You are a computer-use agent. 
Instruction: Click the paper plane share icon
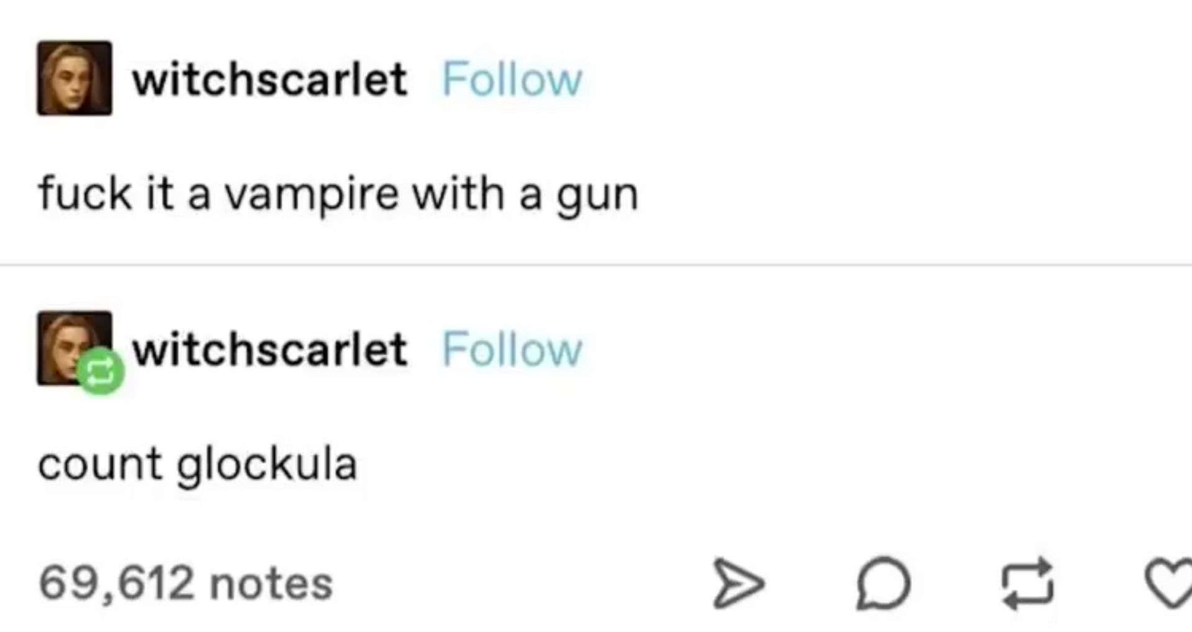point(738,582)
